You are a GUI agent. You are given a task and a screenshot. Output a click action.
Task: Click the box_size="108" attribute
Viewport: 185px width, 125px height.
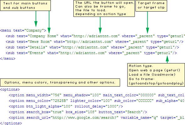81,112
